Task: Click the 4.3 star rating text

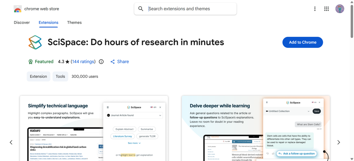Action: pos(64,62)
